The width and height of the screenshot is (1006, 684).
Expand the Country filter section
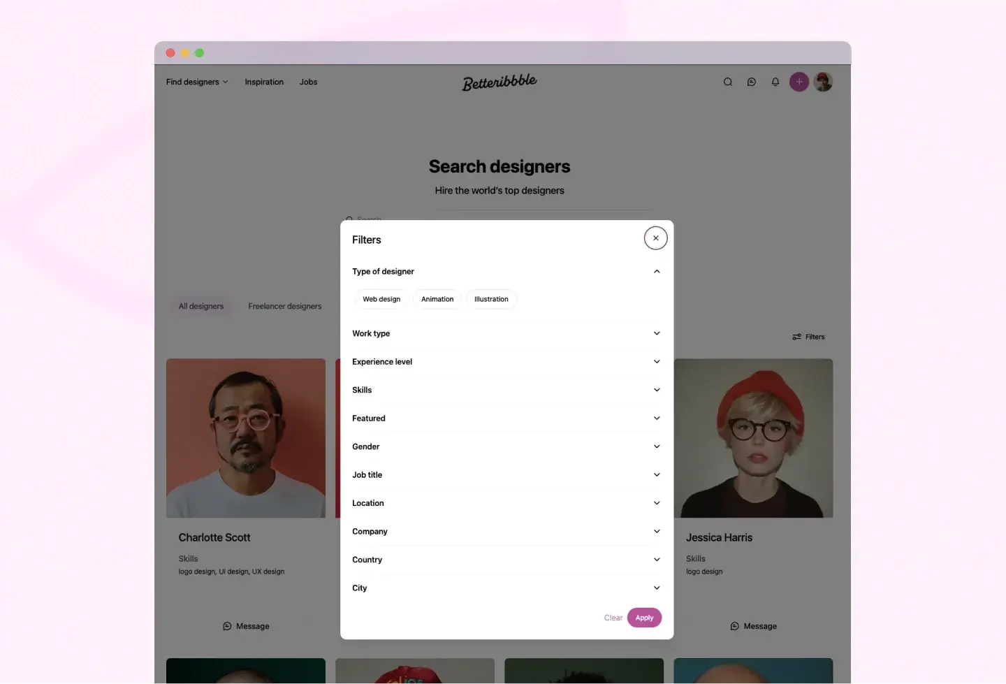(x=506, y=560)
